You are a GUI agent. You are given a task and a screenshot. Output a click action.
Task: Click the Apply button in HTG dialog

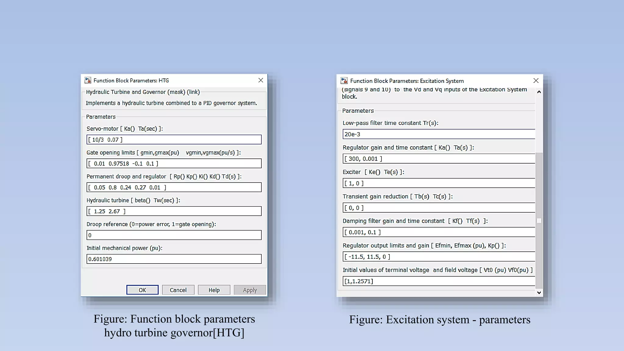pyautogui.click(x=250, y=290)
